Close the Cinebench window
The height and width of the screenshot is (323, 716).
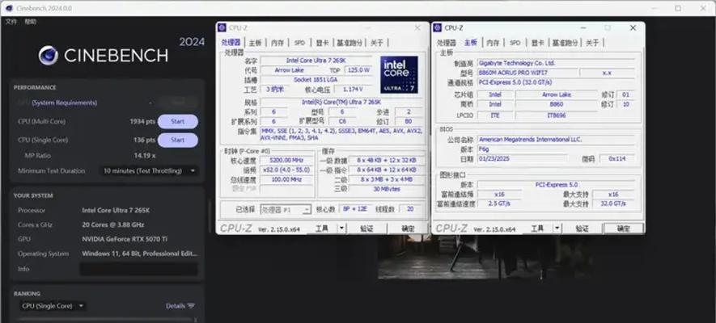(703, 8)
